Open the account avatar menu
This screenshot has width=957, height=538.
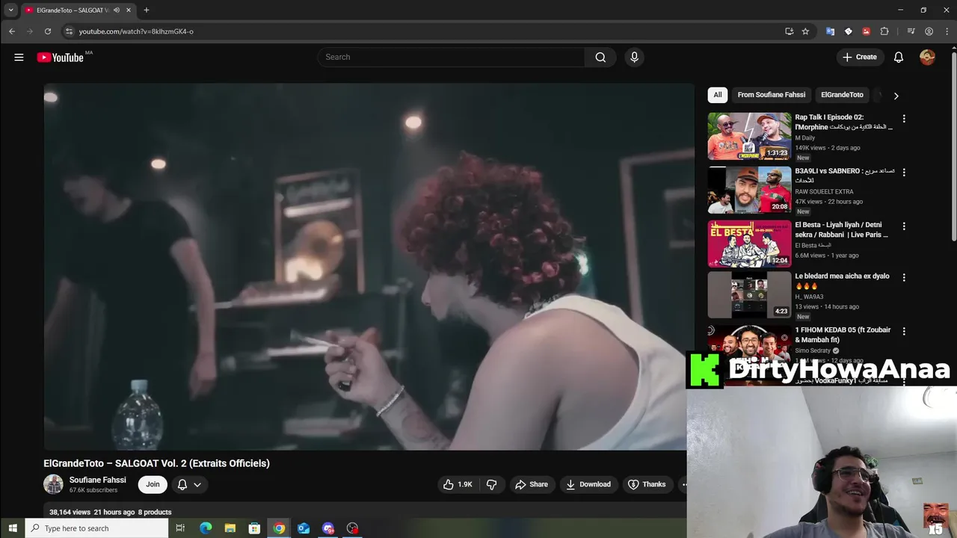click(927, 57)
